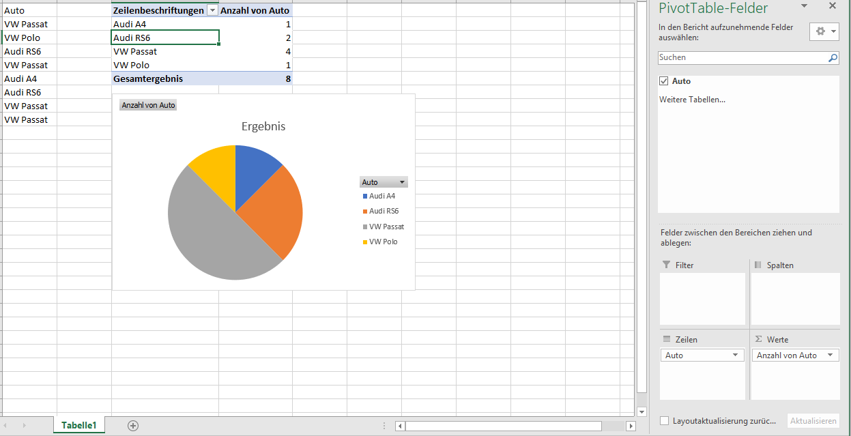
Task: Click the horizontal scrollbar right arrow
Action: coord(631,426)
